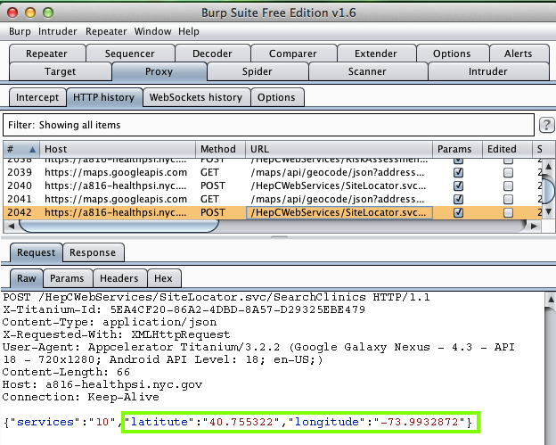The image size is (556, 445).
Task: Switch to the Hex view tab
Action: click(163, 278)
